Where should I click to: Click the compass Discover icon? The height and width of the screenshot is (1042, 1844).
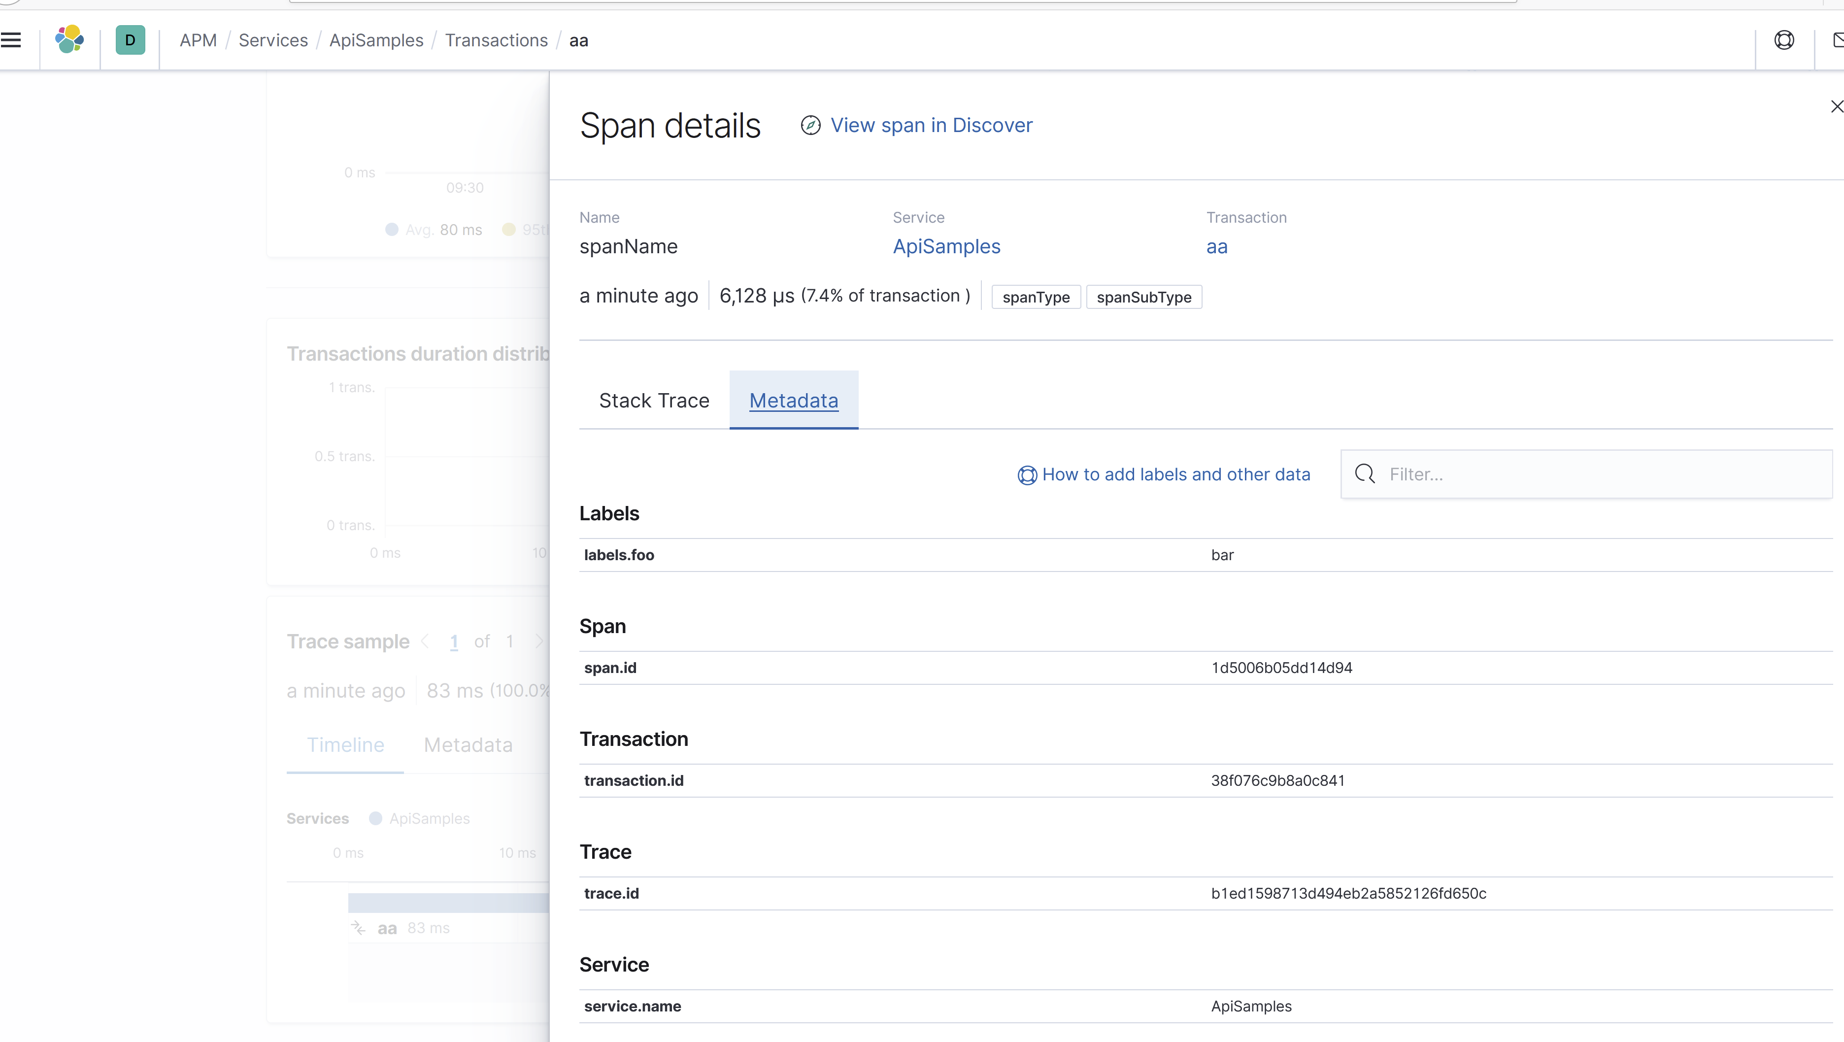coord(810,125)
